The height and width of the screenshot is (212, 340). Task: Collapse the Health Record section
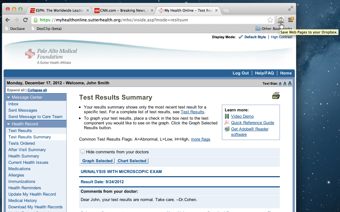tap(9, 124)
